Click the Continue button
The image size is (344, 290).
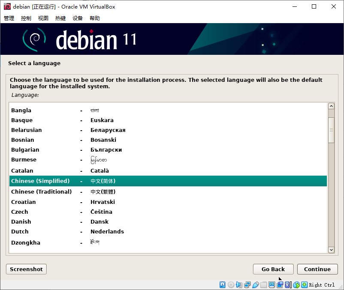tap(317, 269)
